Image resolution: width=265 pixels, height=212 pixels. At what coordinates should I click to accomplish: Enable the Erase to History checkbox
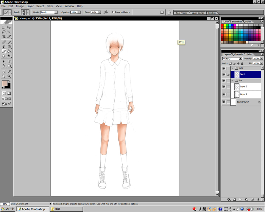pyautogui.click(x=112, y=12)
